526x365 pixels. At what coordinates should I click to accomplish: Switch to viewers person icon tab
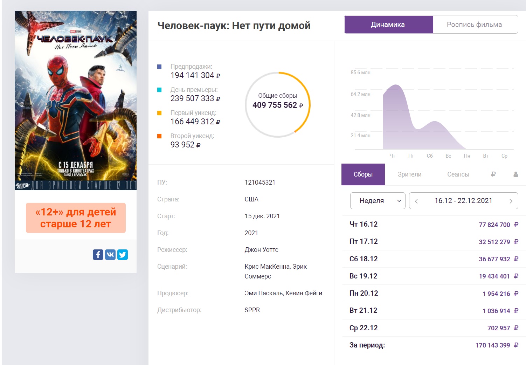pos(516,174)
